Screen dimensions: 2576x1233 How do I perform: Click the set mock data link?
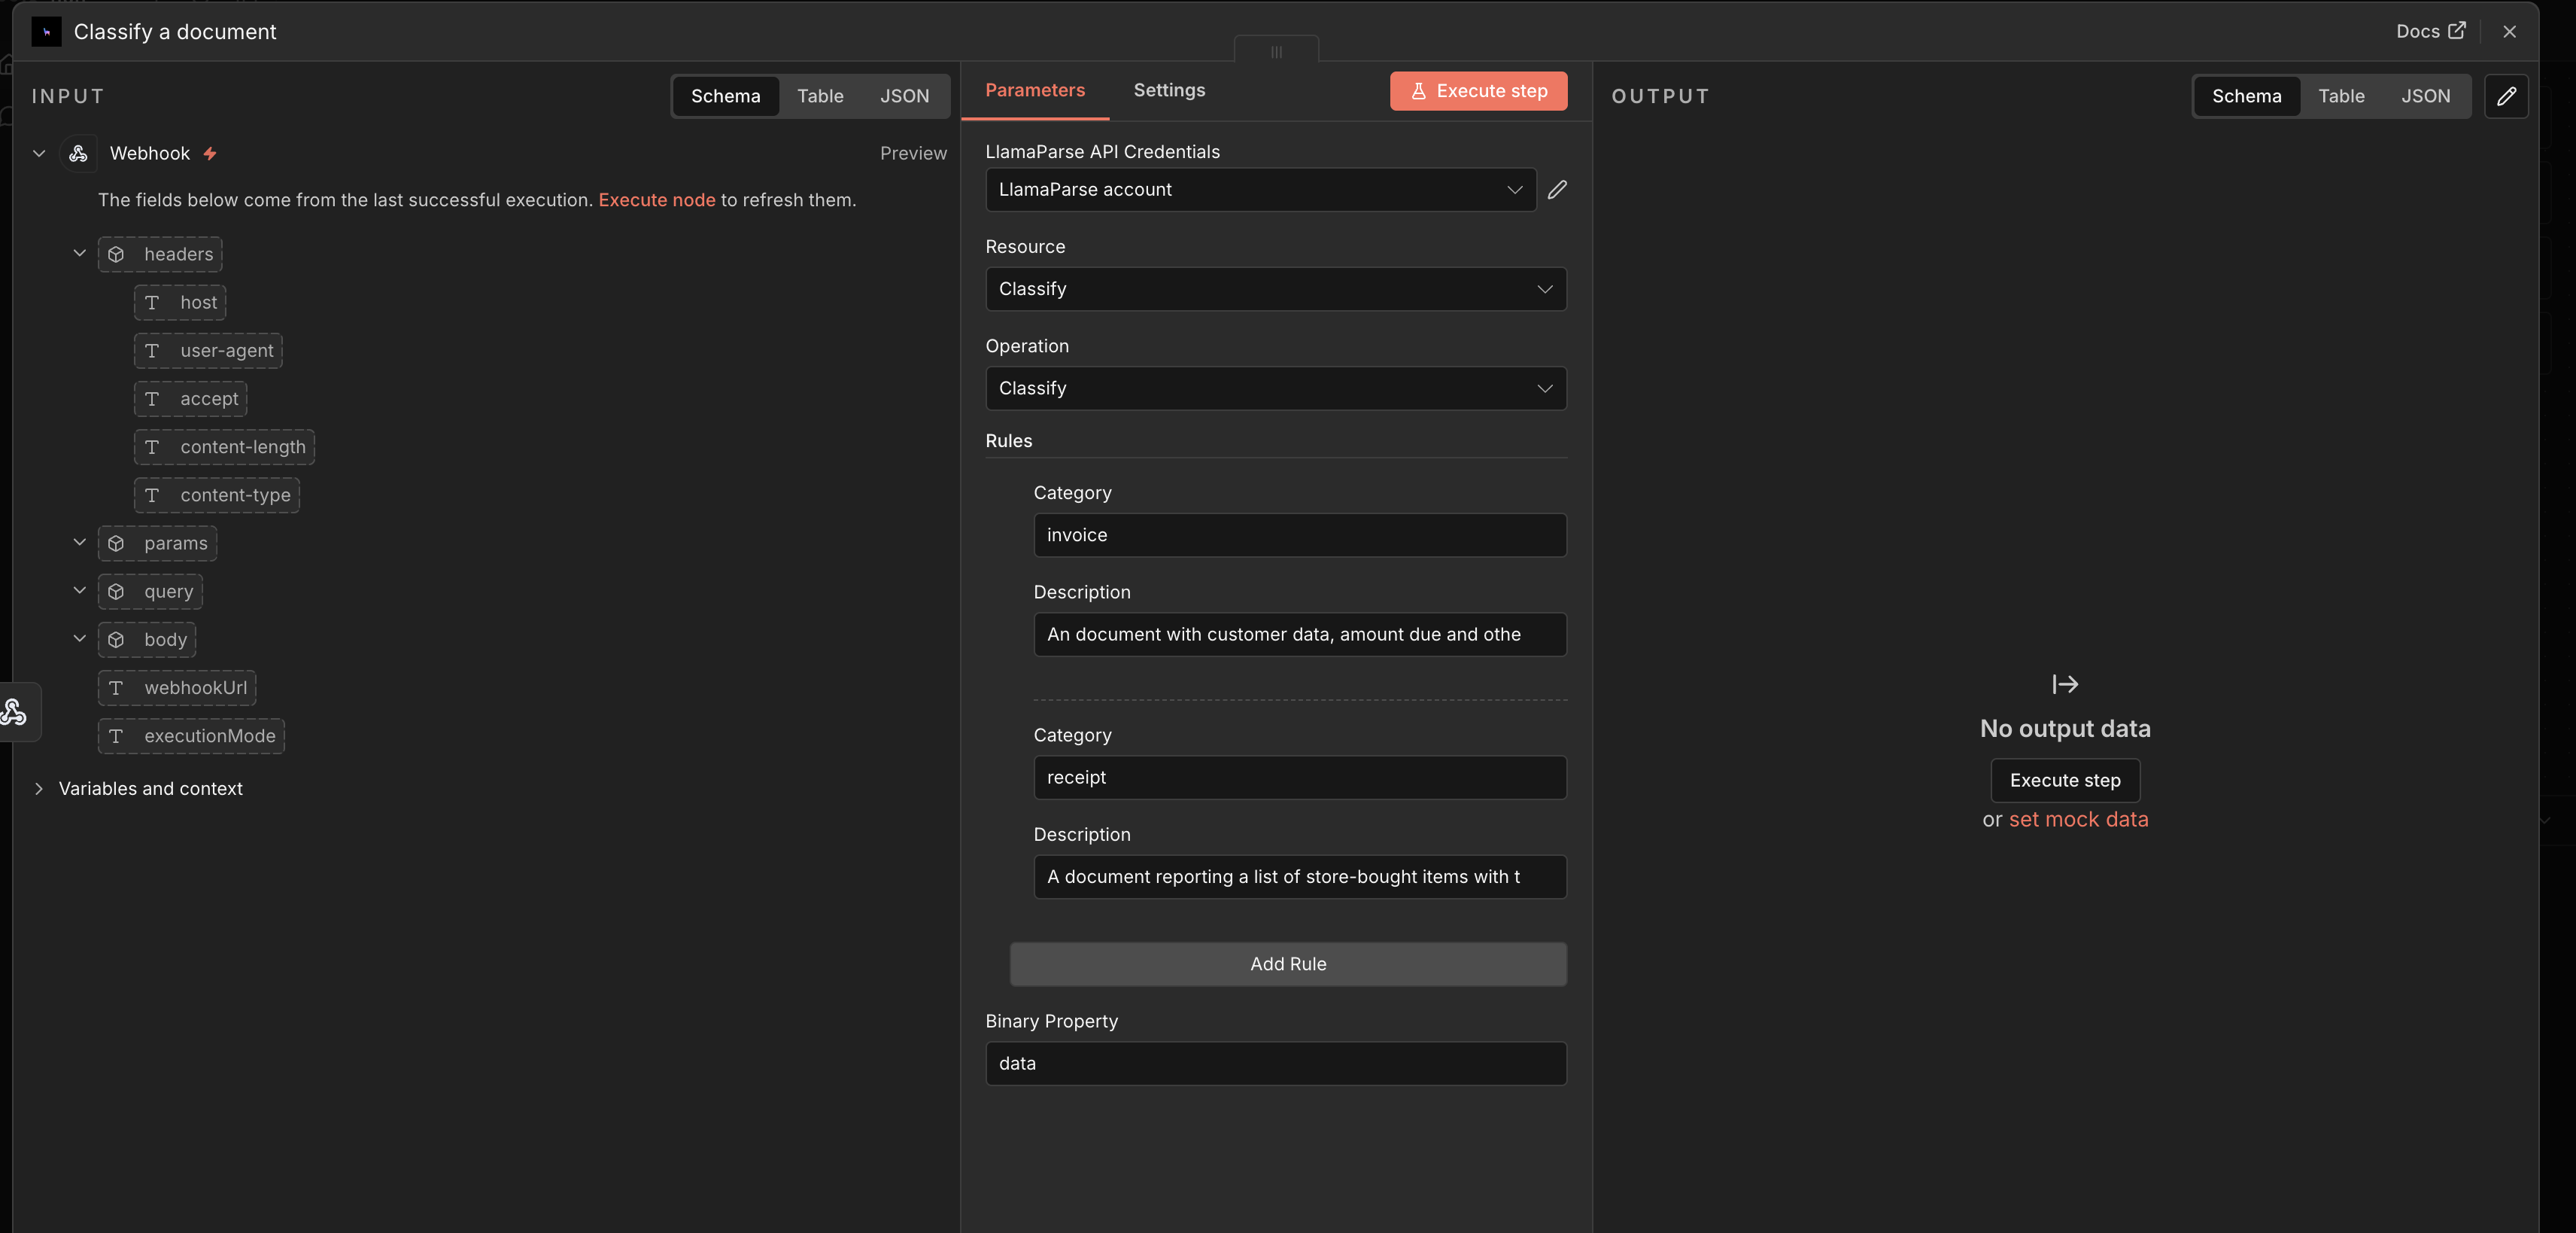2078,819
